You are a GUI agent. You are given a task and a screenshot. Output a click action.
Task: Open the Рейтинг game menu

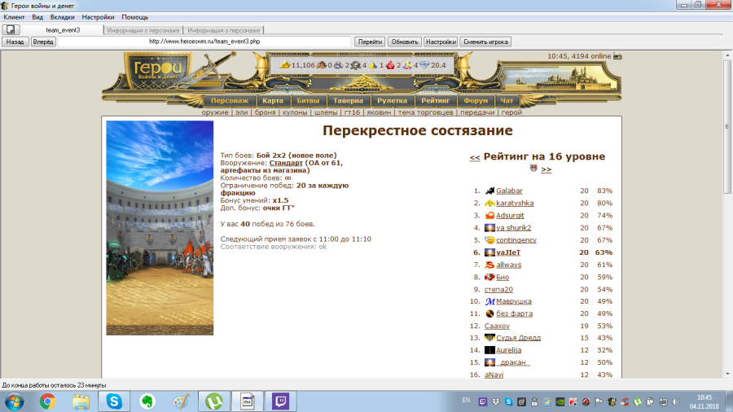click(435, 100)
